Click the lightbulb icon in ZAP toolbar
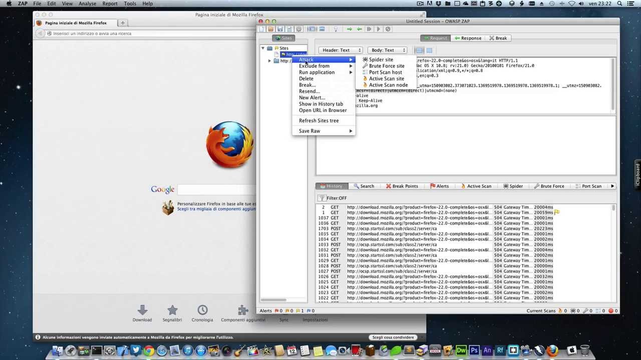641x360 pixels. (x=336, y=29)
